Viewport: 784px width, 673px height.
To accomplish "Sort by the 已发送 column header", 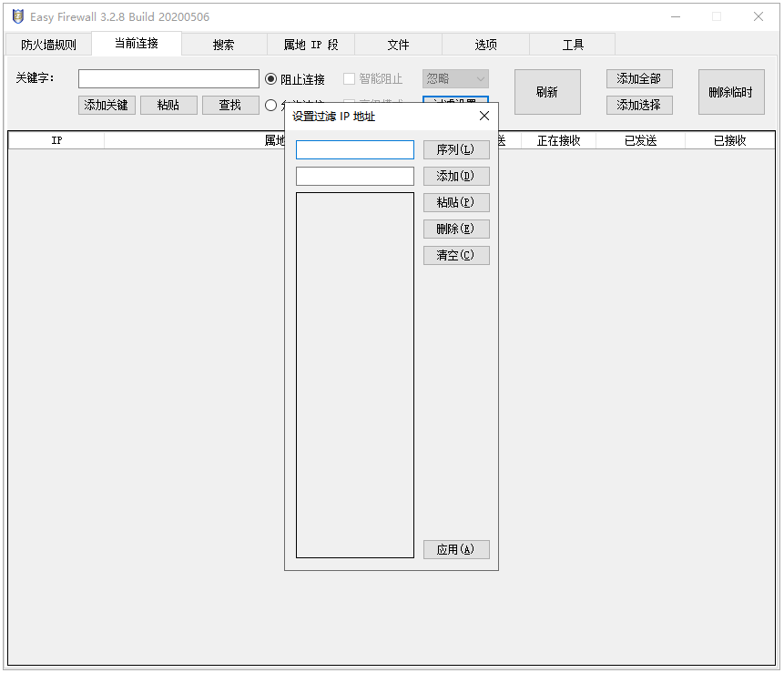I will (640, 140).
